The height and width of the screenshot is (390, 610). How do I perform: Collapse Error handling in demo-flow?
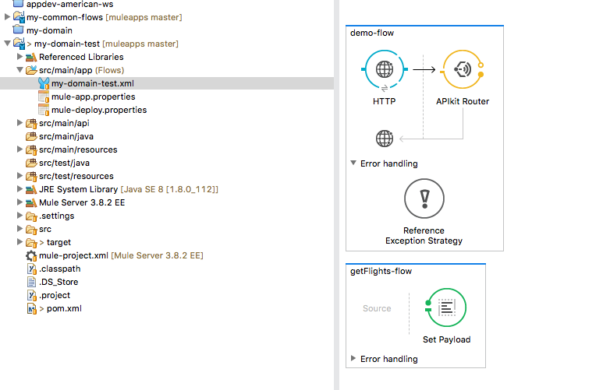coord(353,163)
